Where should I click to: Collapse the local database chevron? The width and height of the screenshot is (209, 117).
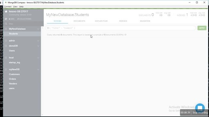click(38, 58)
